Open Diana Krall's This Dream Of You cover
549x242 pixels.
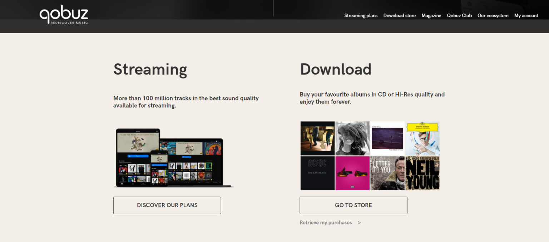click(387, 138)
